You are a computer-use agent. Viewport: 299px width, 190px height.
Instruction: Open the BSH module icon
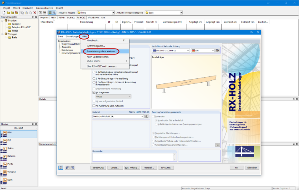[4, 134]
